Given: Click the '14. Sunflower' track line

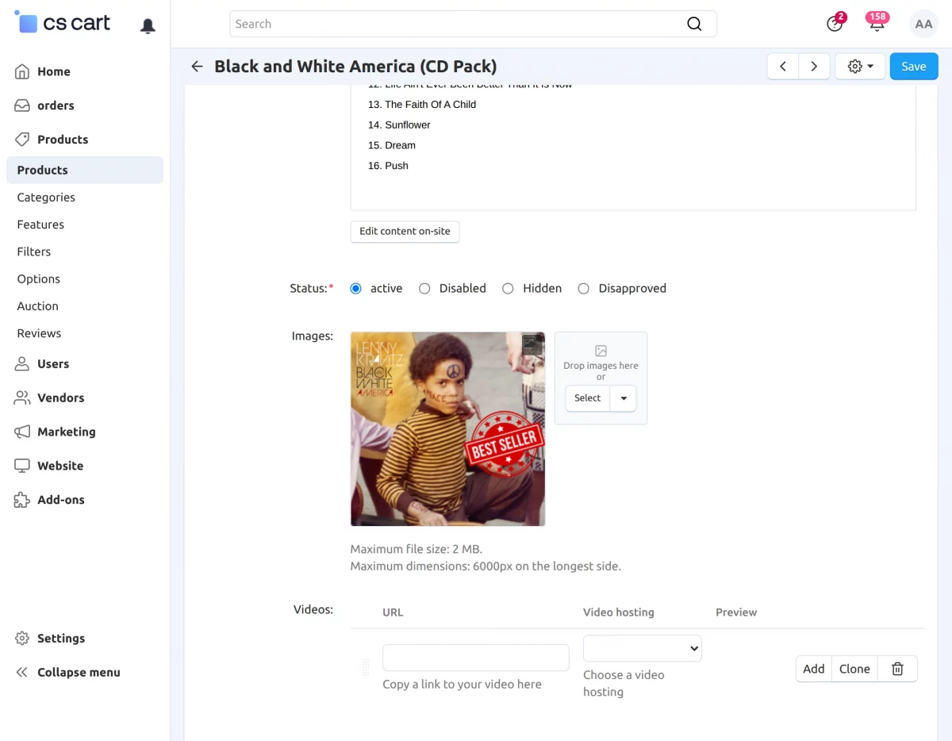Looking at the screenshot, I should tap(399, 125).
